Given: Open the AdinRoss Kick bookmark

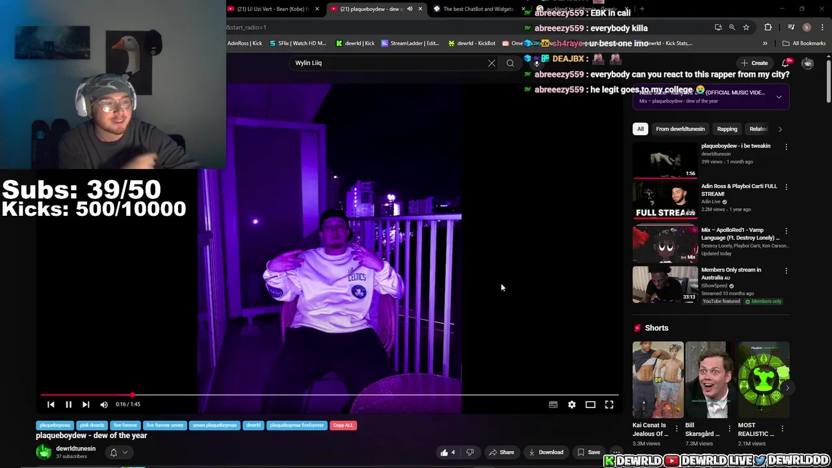Looking at the screenshot, I should tap(244, 44).
